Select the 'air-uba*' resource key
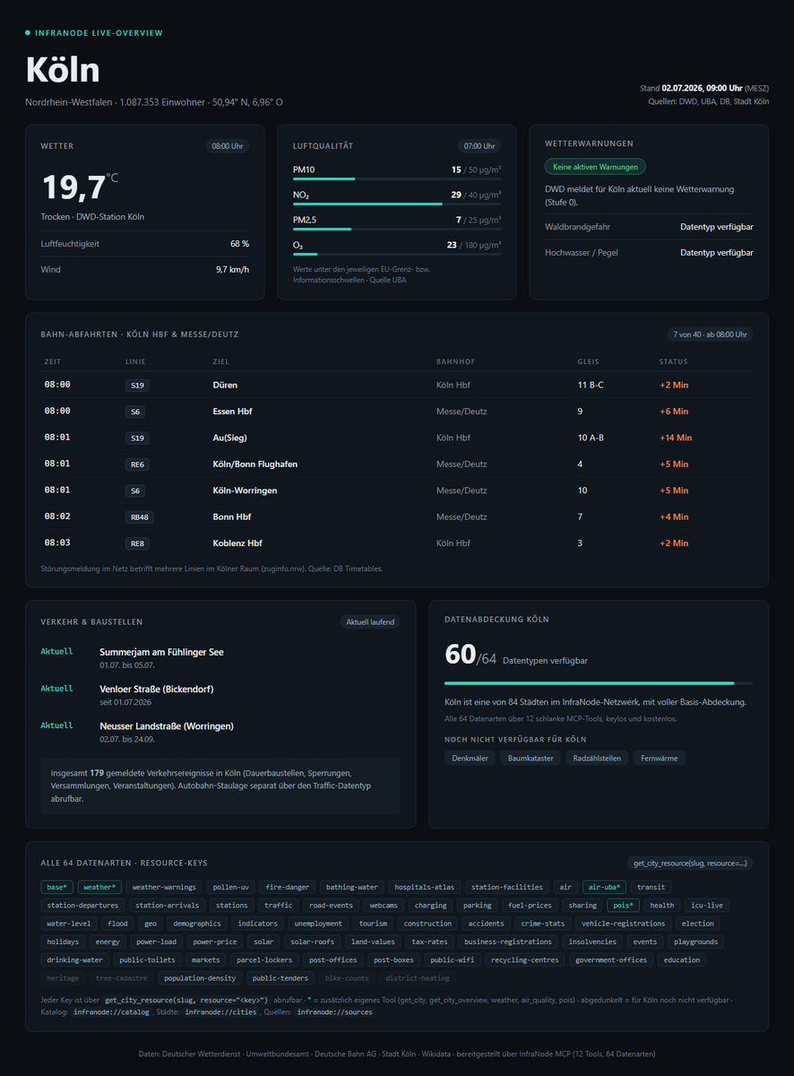Screen dimensions: 794x1076 click(605, 888)
